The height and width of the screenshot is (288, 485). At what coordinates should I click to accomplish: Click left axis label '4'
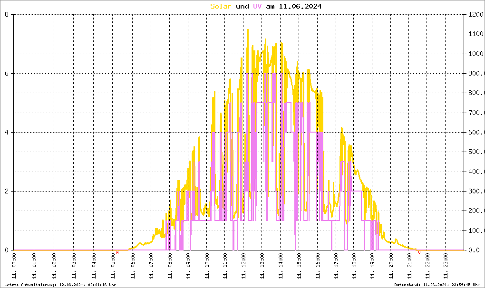click(7, 132)
